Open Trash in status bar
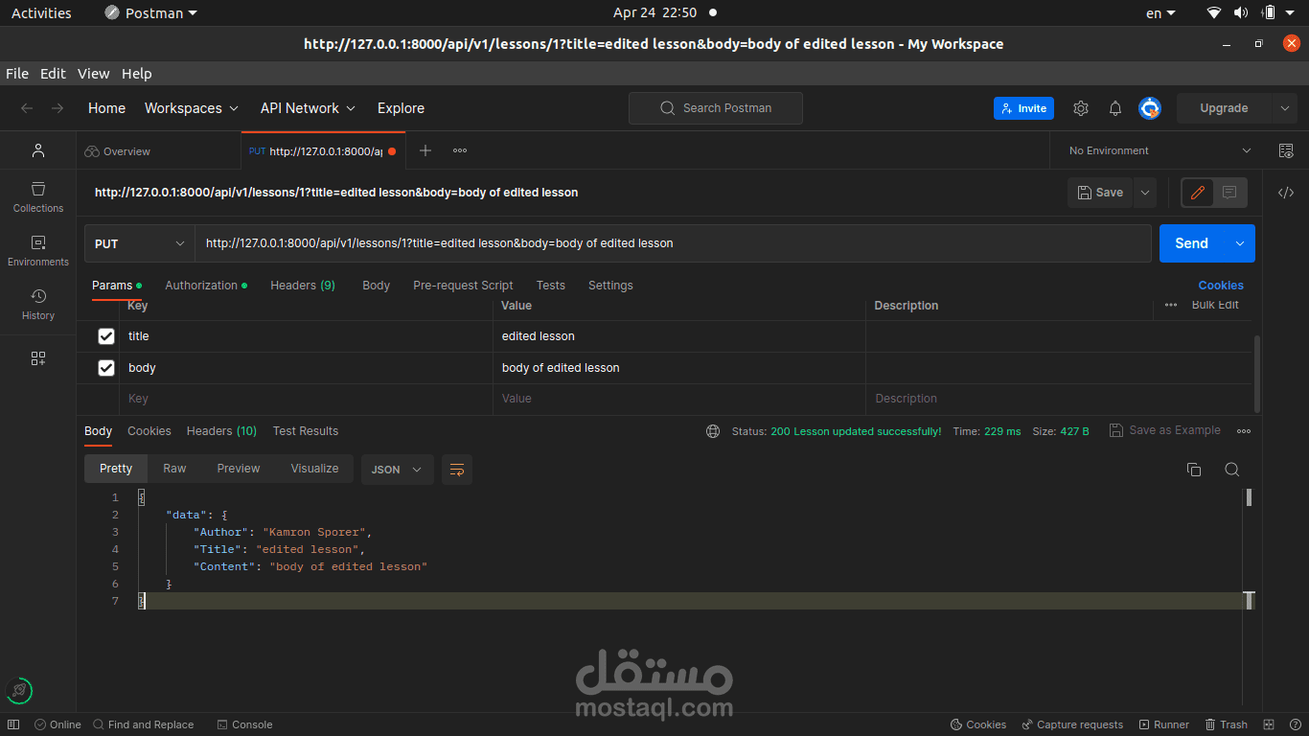This screenshot has width=1309, height=736. click(x=1227, y=724)
